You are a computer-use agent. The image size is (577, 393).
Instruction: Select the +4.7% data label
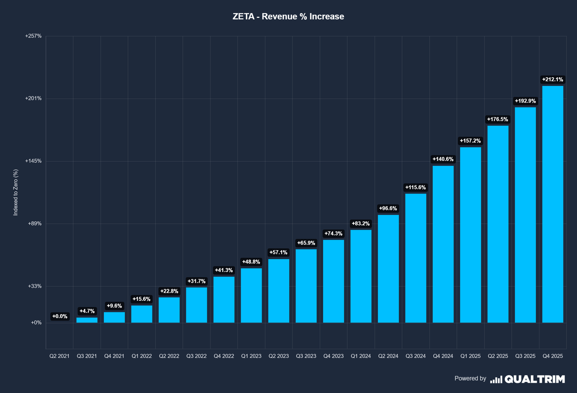87,311
